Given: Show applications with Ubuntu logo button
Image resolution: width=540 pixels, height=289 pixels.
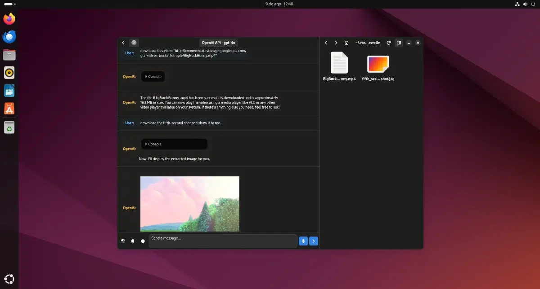Looking at the screenshot, I should coord(9,278).
